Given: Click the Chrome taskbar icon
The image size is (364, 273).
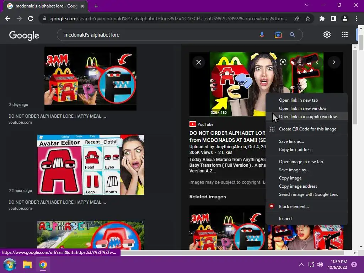Looking at the screenshot, I should tap(43, 264).
